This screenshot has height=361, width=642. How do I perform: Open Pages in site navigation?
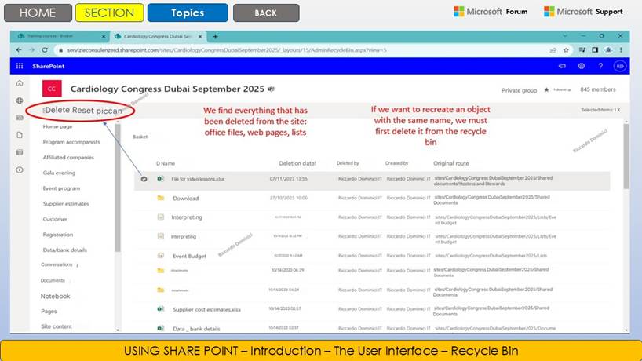click(49, 311)
